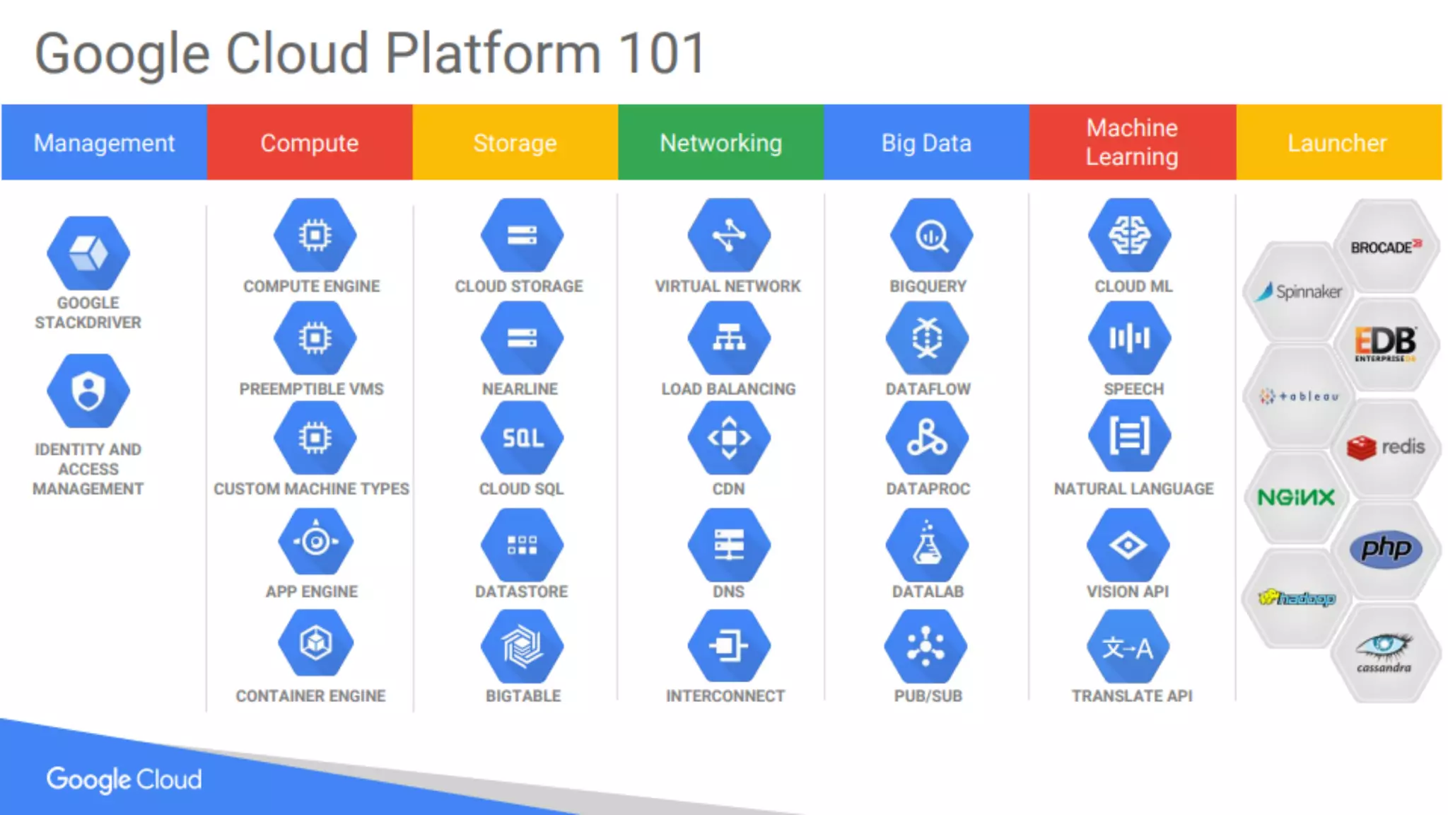The height and width of the screenshot is (815, 1448).
Task: Click the Vision API icon
Action: click(x=1128, y=545)
